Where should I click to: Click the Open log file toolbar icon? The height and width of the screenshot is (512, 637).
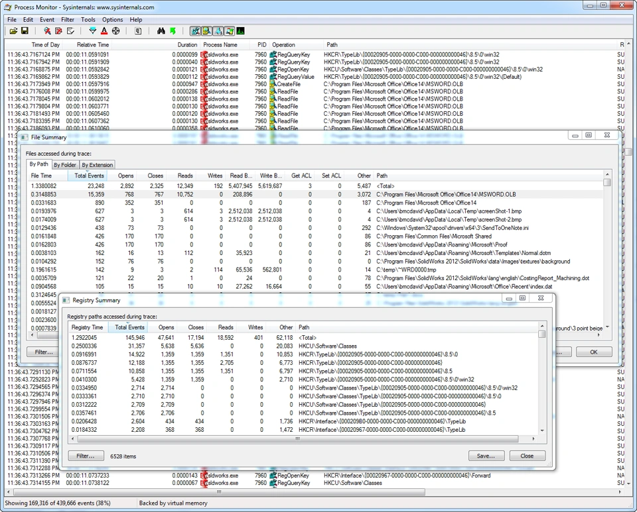point(13,31)
